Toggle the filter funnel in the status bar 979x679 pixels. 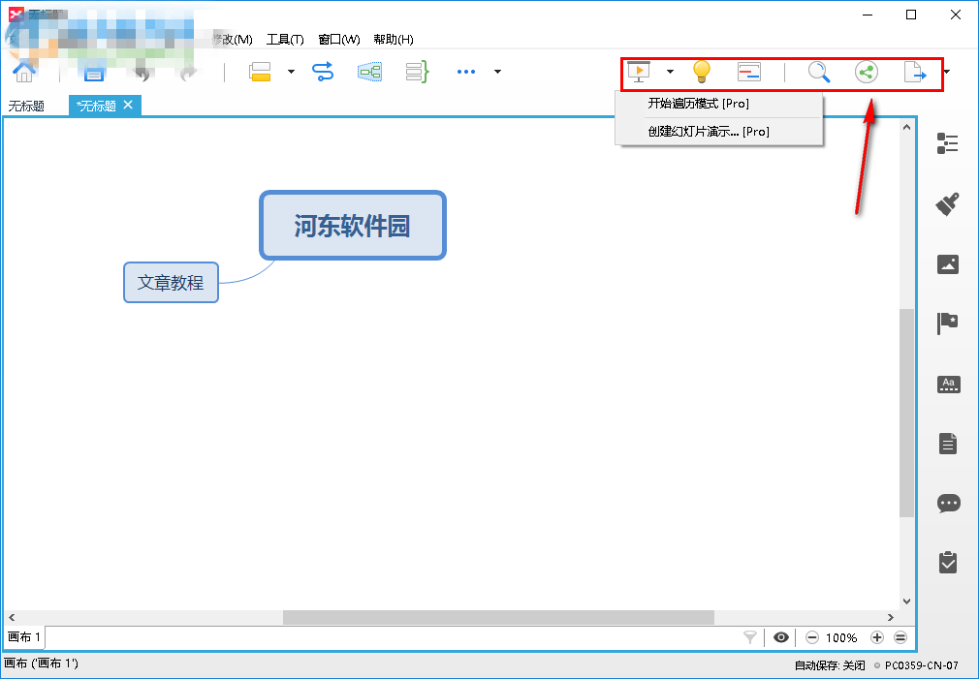click(749, 637)
